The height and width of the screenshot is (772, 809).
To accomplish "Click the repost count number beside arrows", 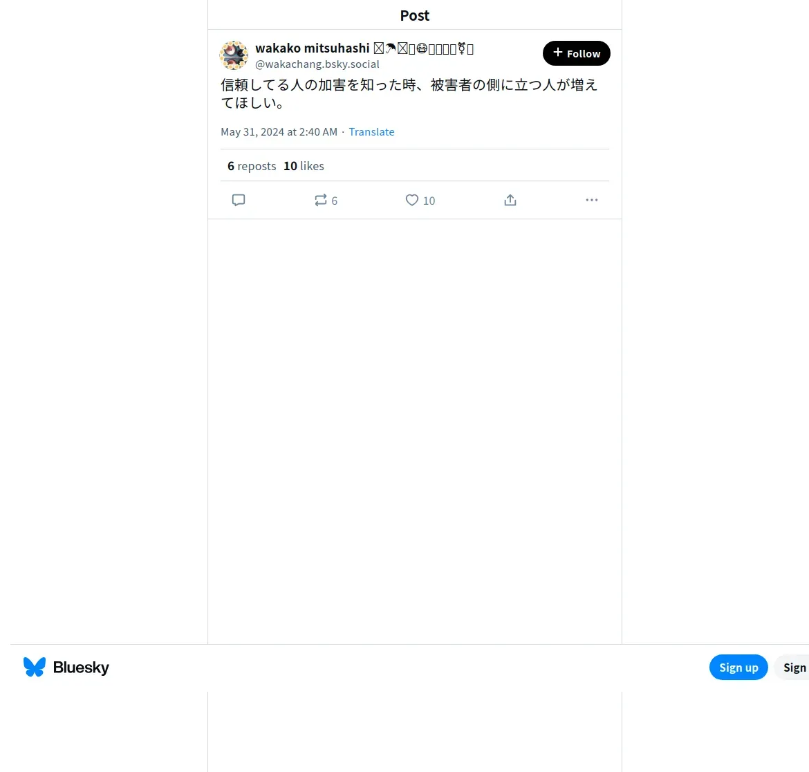I will 335,201.
